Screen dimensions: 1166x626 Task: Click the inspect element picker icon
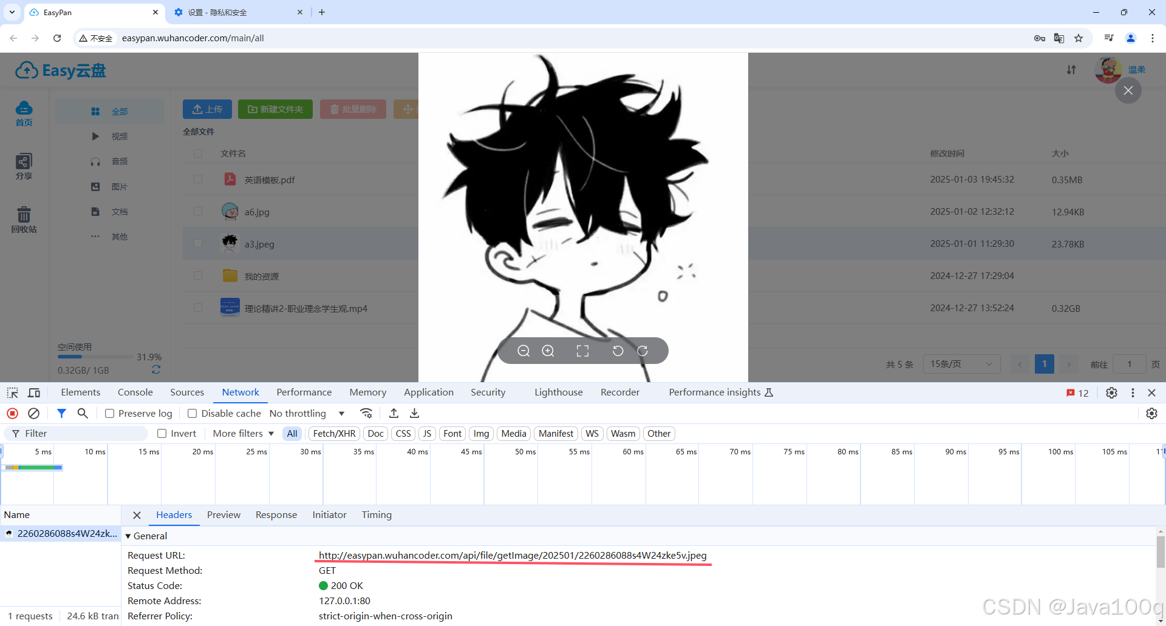pyautogui.click(x=13, y=392)
